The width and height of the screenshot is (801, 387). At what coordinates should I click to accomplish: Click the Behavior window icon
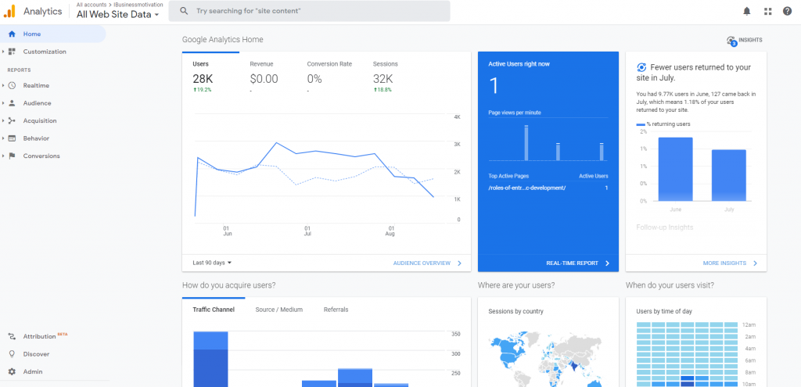pyautogui.click(x=13, y=138)
